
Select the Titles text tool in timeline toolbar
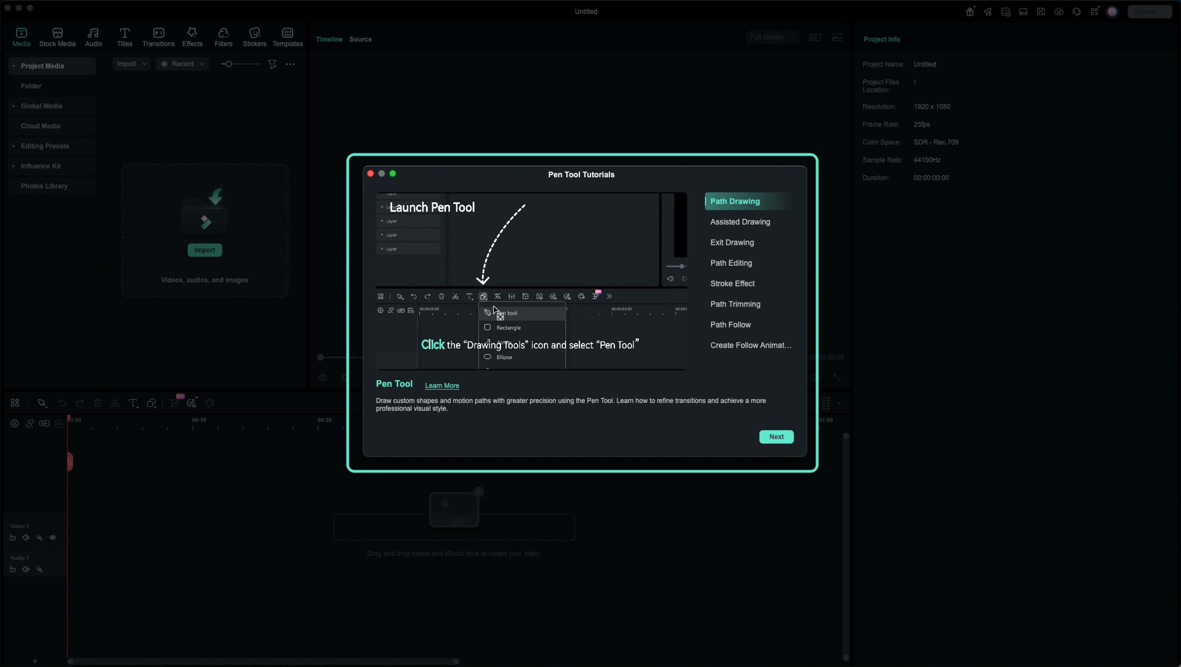133,403
